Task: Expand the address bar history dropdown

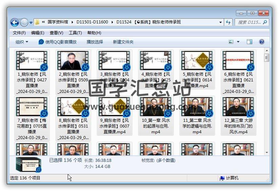Action: (x=220, y=22)
